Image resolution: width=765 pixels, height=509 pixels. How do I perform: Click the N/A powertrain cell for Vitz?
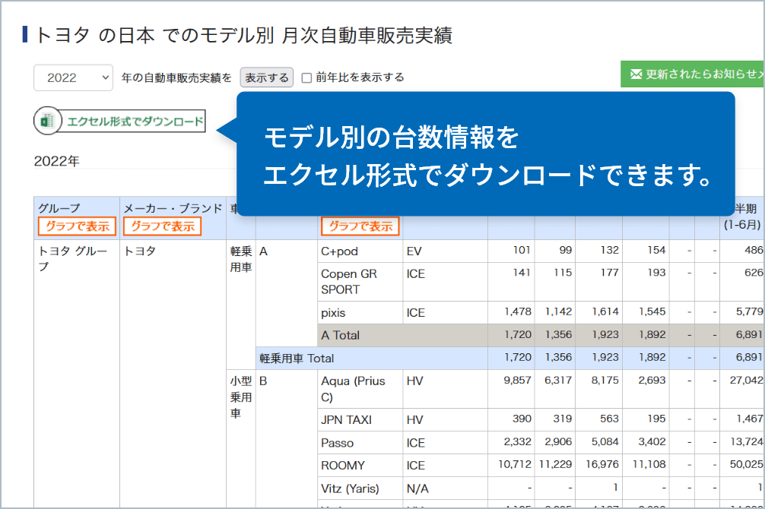tap(445, 488)
